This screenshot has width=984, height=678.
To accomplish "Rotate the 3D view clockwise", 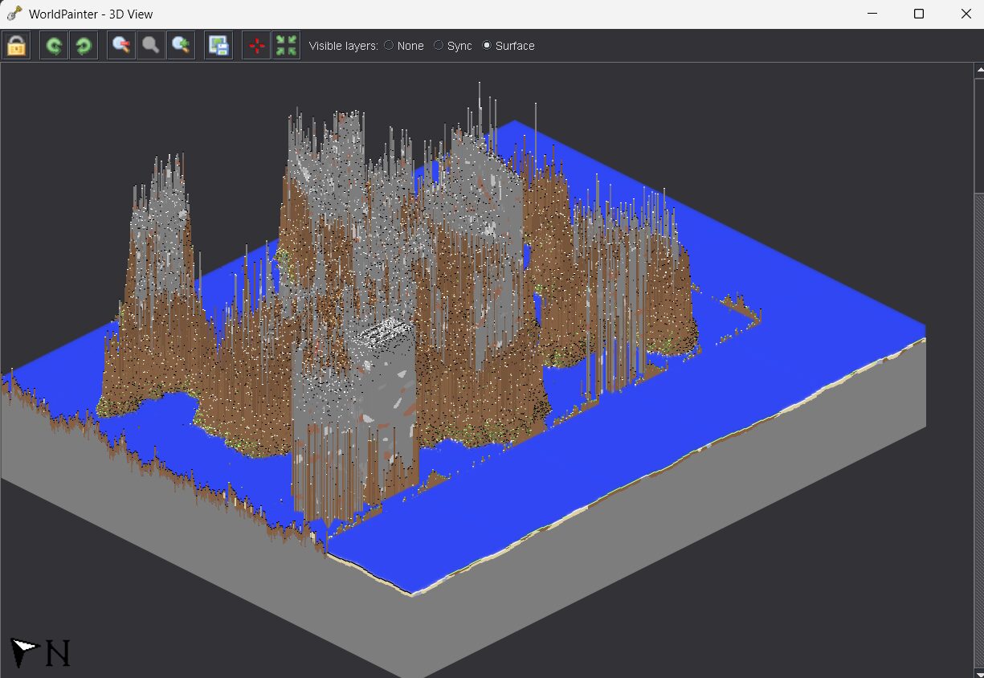I will [83, 46].
